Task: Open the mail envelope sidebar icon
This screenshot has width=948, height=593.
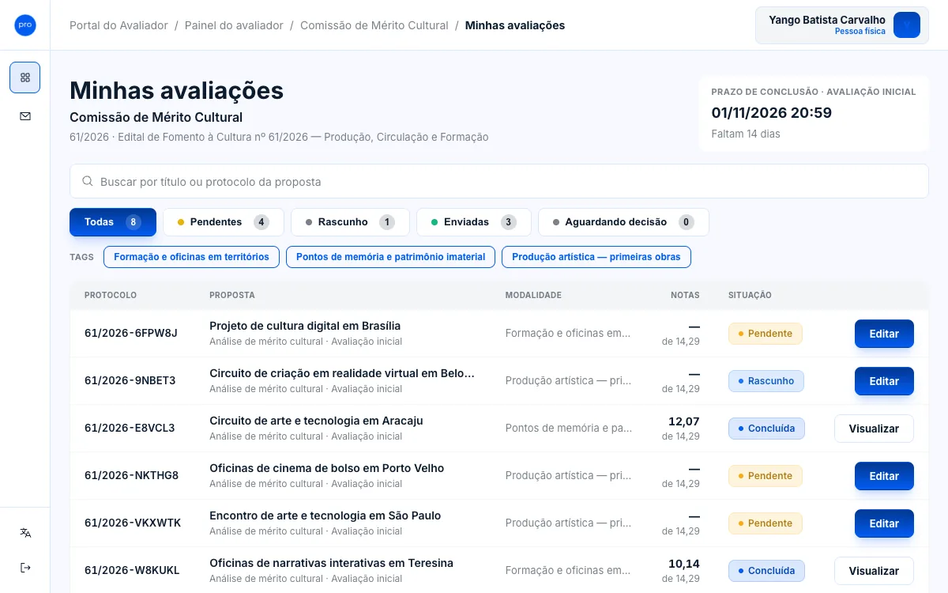Action: [x=25, y=116]
